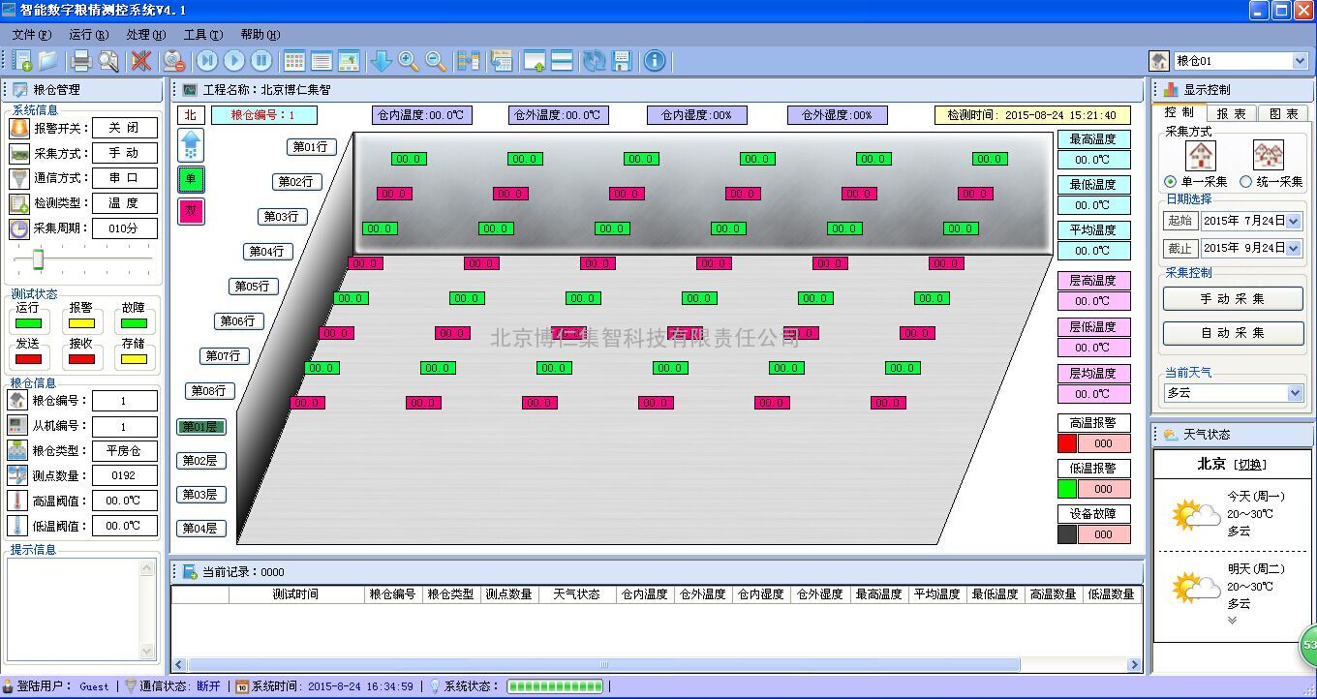Click the zoom in magnifier icon
Screen dimensions: 1317x699
point(409,61)
